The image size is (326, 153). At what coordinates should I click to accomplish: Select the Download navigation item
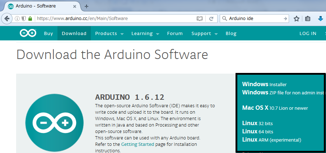[74, 33]
